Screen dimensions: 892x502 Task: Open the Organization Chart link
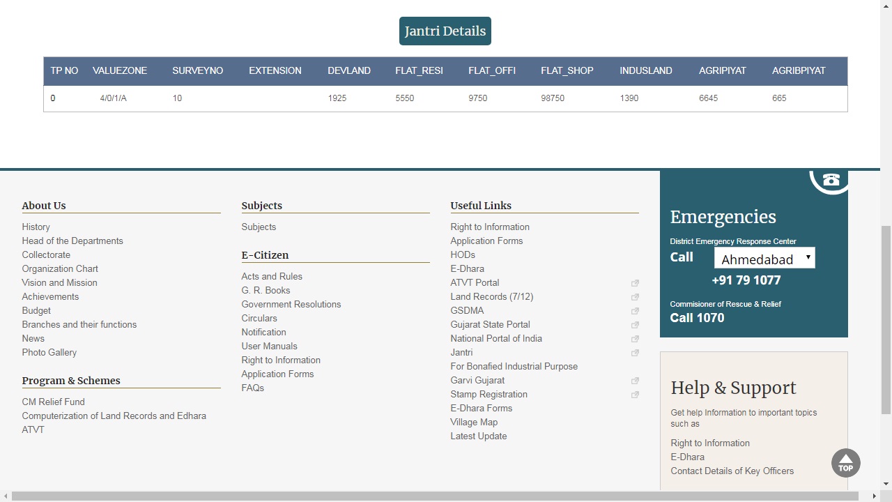coord(60,269)
